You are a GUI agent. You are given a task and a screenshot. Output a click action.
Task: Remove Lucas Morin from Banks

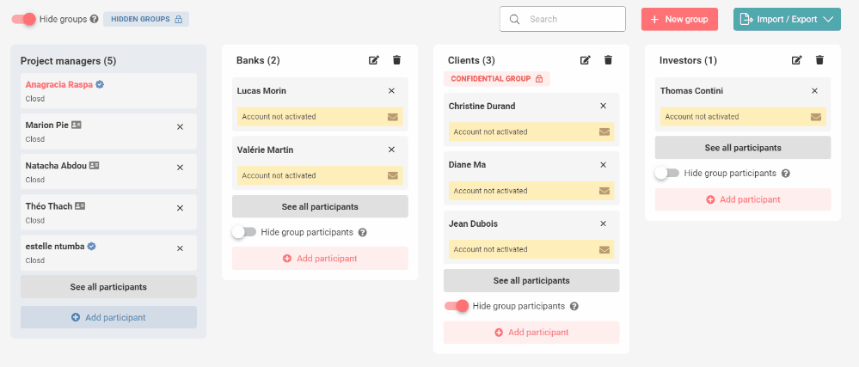391,91
